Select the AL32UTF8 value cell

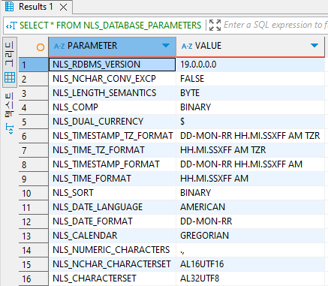coord(250,278)
